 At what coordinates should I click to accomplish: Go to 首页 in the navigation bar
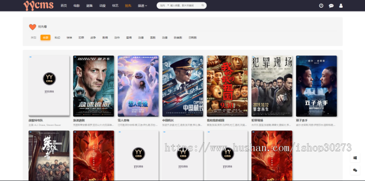(x=64, y=6)
